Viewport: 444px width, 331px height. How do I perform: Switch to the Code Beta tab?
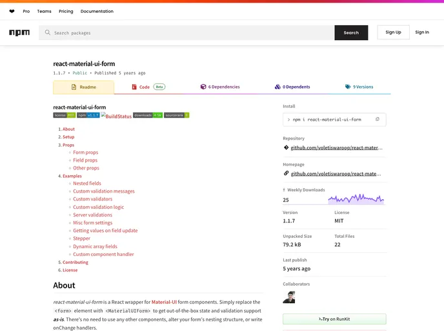tap(148, 87)
